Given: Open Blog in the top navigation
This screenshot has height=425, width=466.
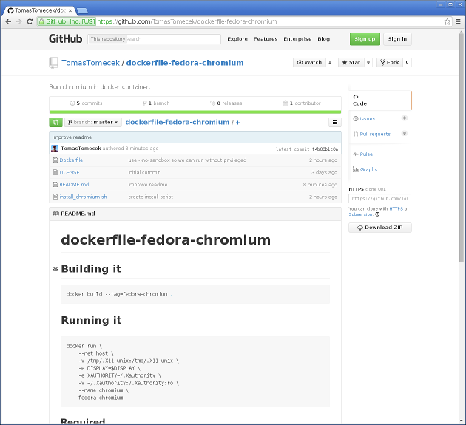Looking at the screenshot, I should [x=324, y=39].
